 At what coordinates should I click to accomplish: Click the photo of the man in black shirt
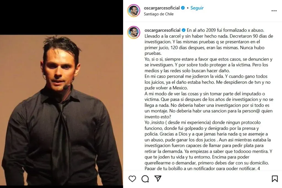[x=61, y=110]
